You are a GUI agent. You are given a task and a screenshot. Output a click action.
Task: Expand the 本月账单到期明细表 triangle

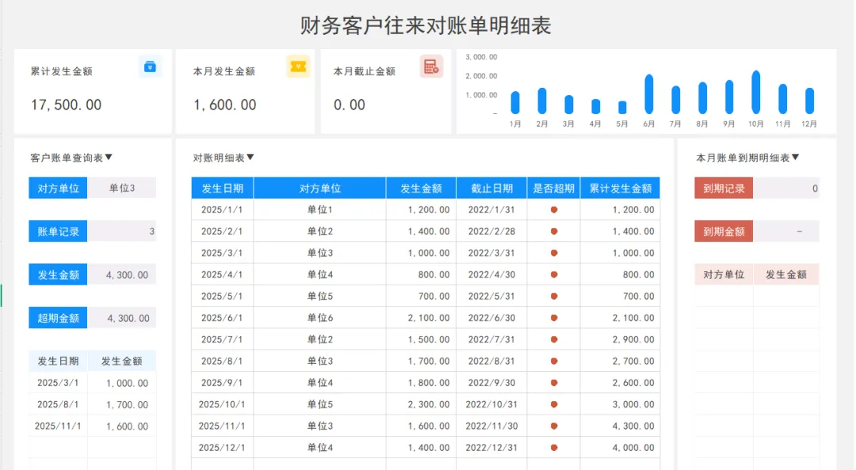(x=796, y=157)
